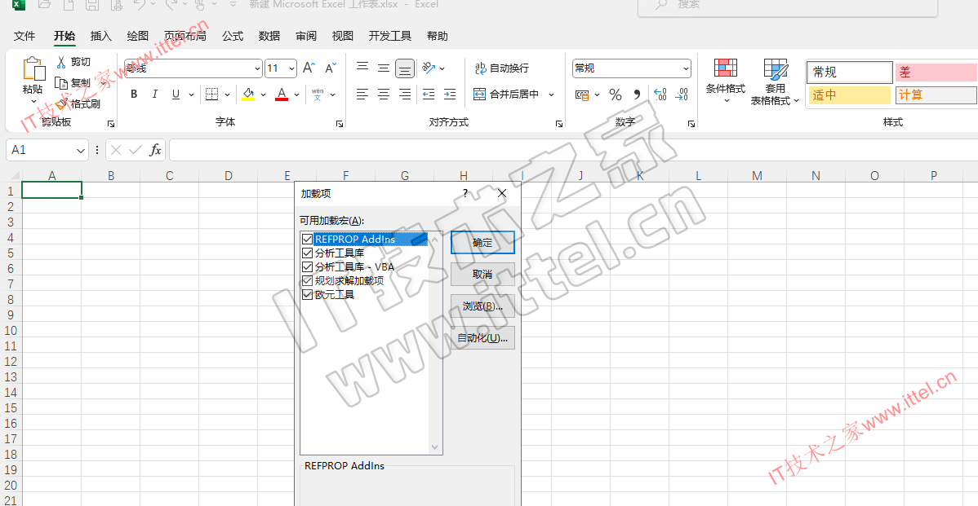Expand the borders dropdown arrow
978x506 pixels.
227,95
